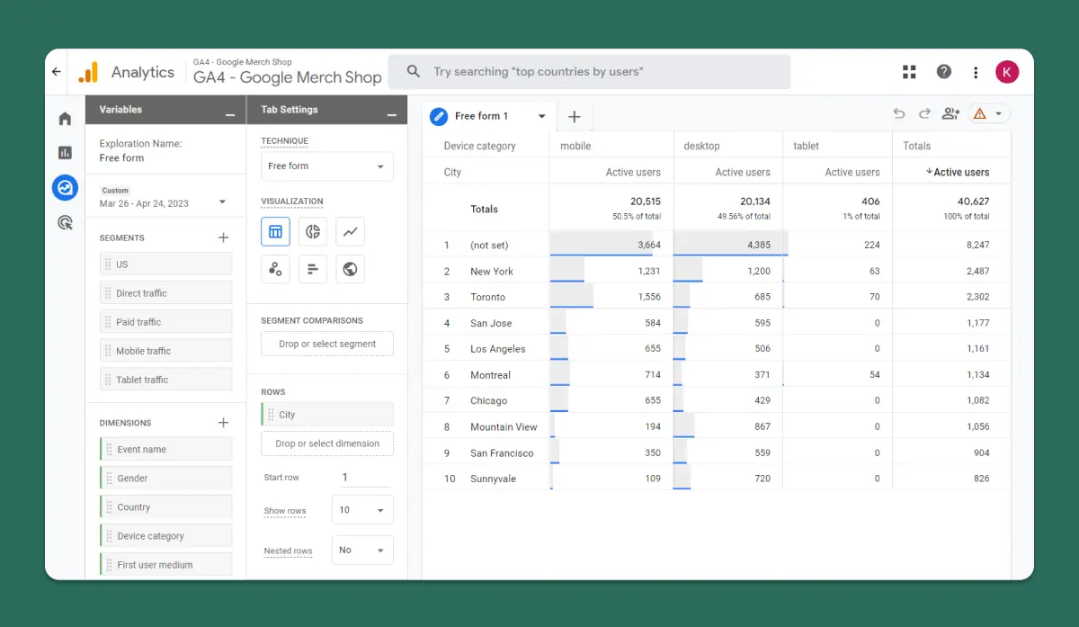Select the First user medium dimension
This screenshot has height=627, width=1079.
point(165,565)
